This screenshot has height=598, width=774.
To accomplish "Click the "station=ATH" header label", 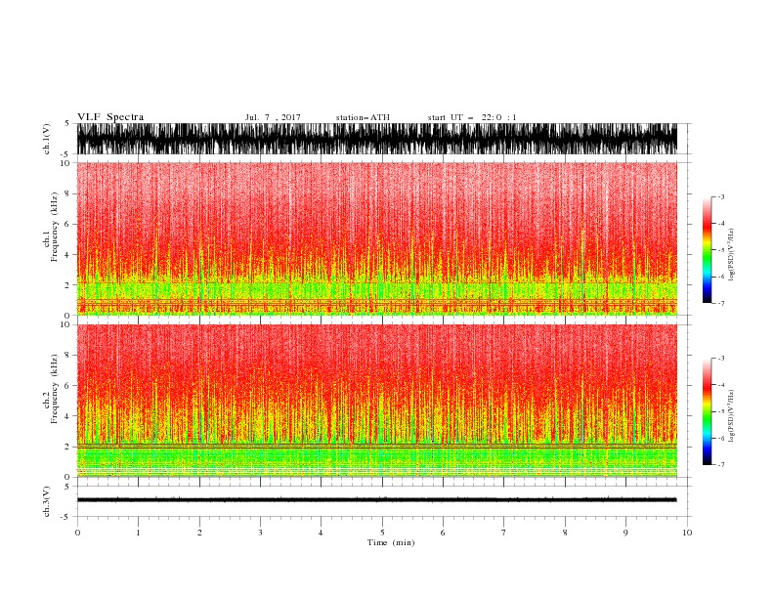I will click(x=363, y=117).
